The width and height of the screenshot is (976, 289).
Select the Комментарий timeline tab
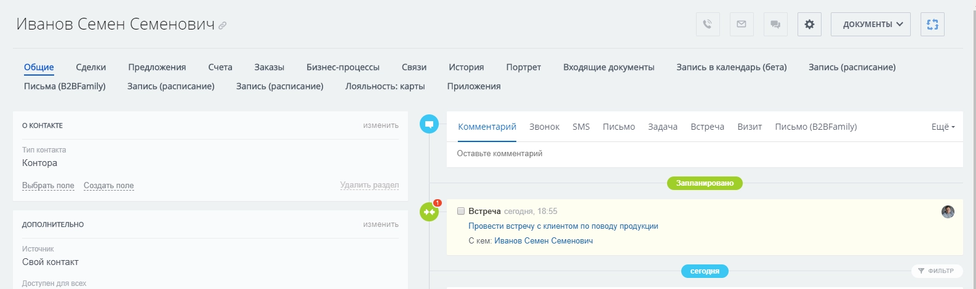pyautogui.click(x=487, y=127)
